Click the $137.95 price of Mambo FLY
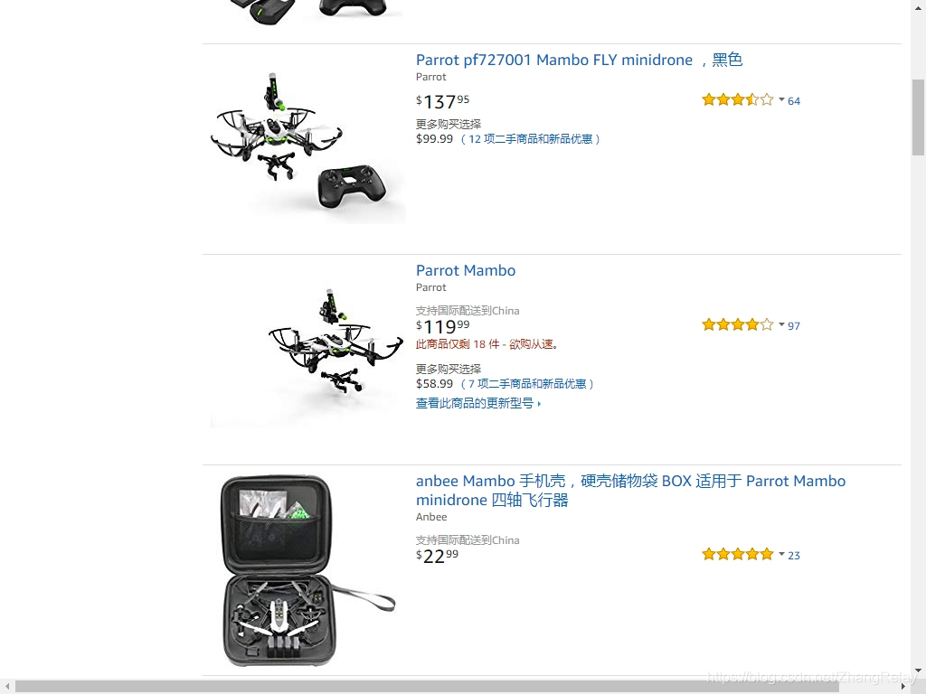The width and height of the screenshot is (926, 694). click(x=443, y=101)
